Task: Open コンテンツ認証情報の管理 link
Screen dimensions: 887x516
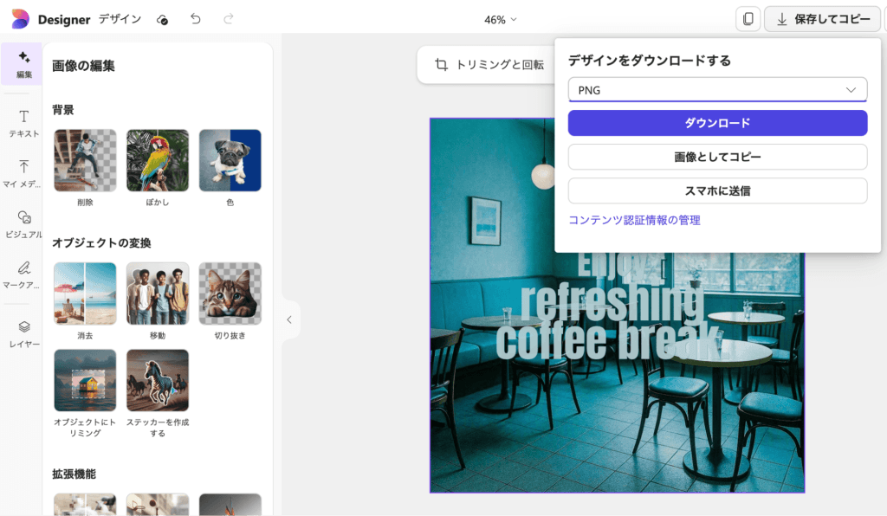Action: tap(634, 220)
